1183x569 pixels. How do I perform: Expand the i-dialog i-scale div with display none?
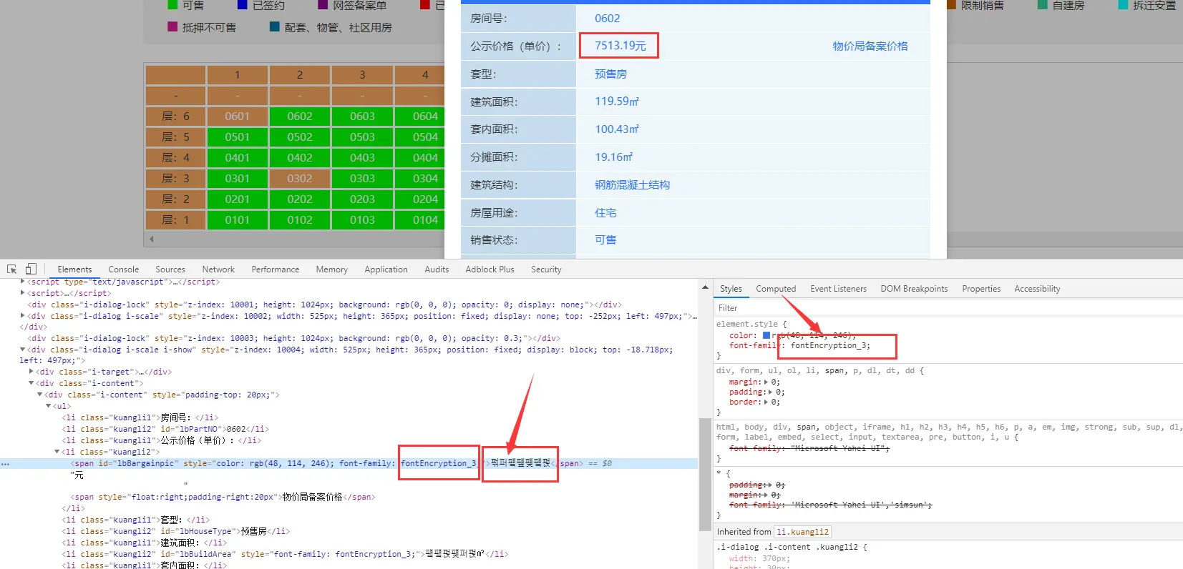(23, 315)
